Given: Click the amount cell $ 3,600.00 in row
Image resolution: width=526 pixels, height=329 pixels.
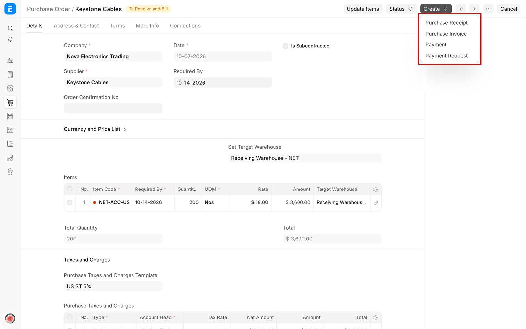Looking at the screenshot, I should [292, 203].
